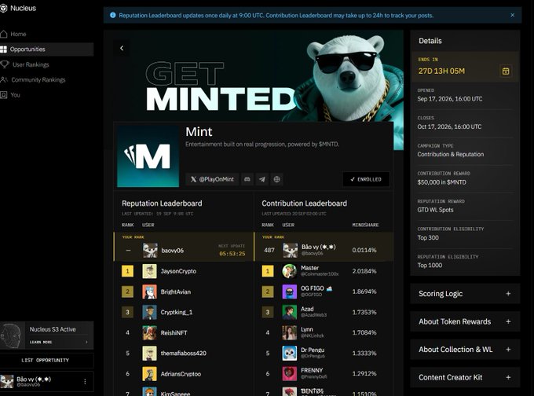Click the User Rankings trophy icon
The image size is (534, 396).
coord(4,64)
